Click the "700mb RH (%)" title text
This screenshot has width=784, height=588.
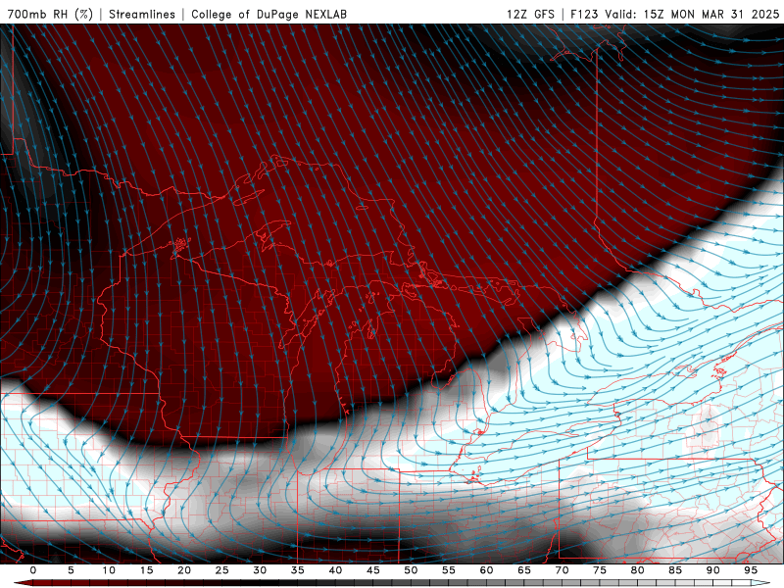point(50,14)
